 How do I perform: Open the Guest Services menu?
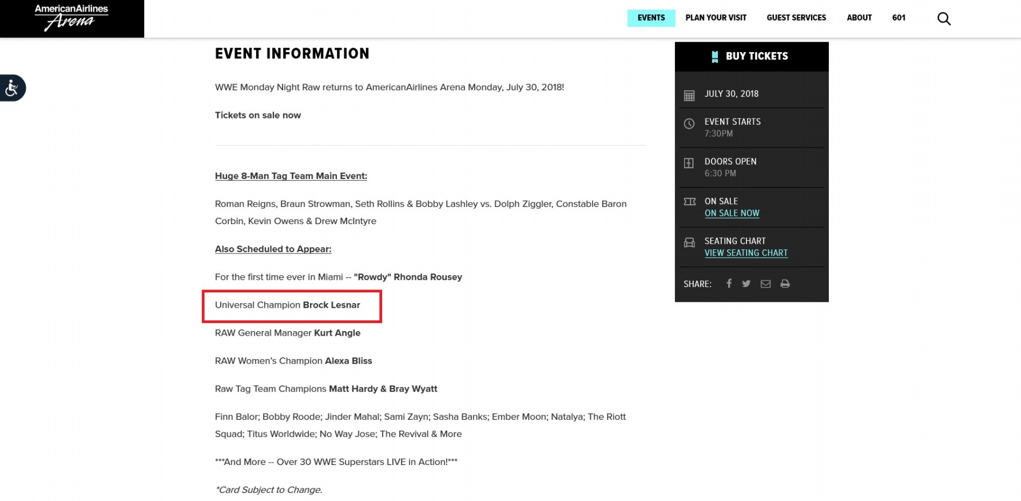[x=796, y=18]
